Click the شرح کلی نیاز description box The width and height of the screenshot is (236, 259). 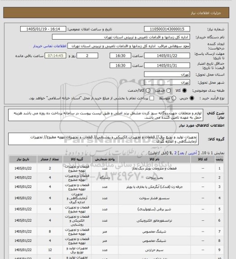105,115
